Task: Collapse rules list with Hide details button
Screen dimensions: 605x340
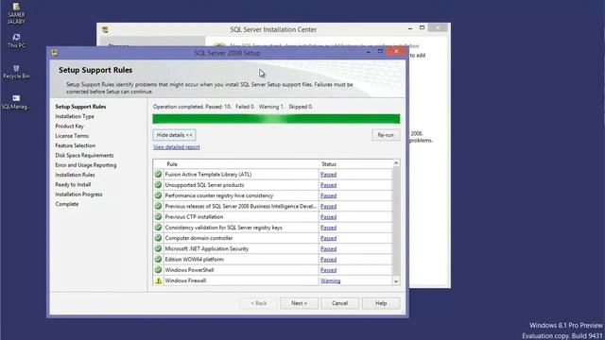Action: click(174, 135)
